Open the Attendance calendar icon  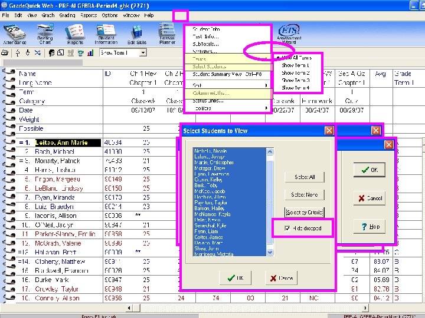click(x=15, y=34)
